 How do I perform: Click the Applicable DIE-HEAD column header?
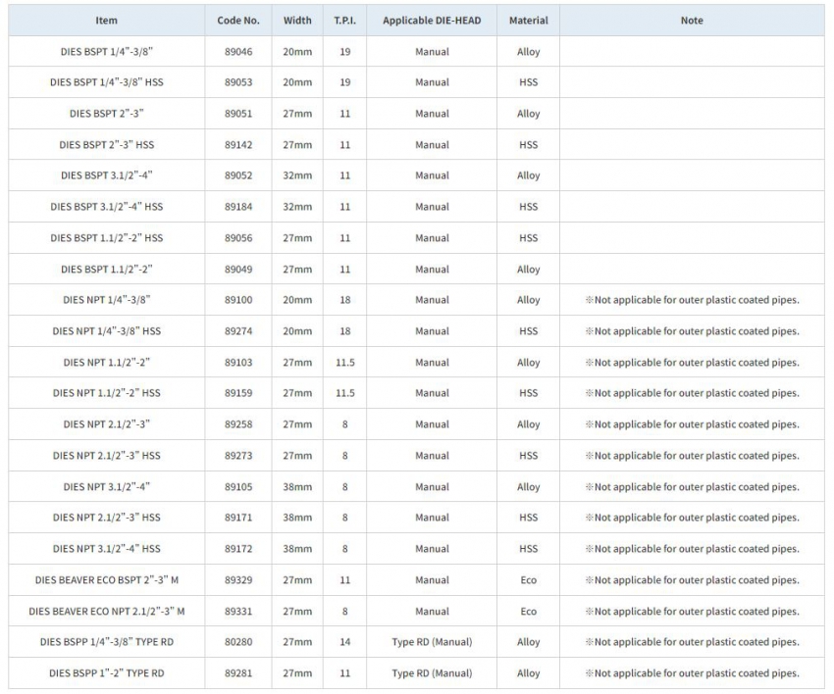point(432,21)
